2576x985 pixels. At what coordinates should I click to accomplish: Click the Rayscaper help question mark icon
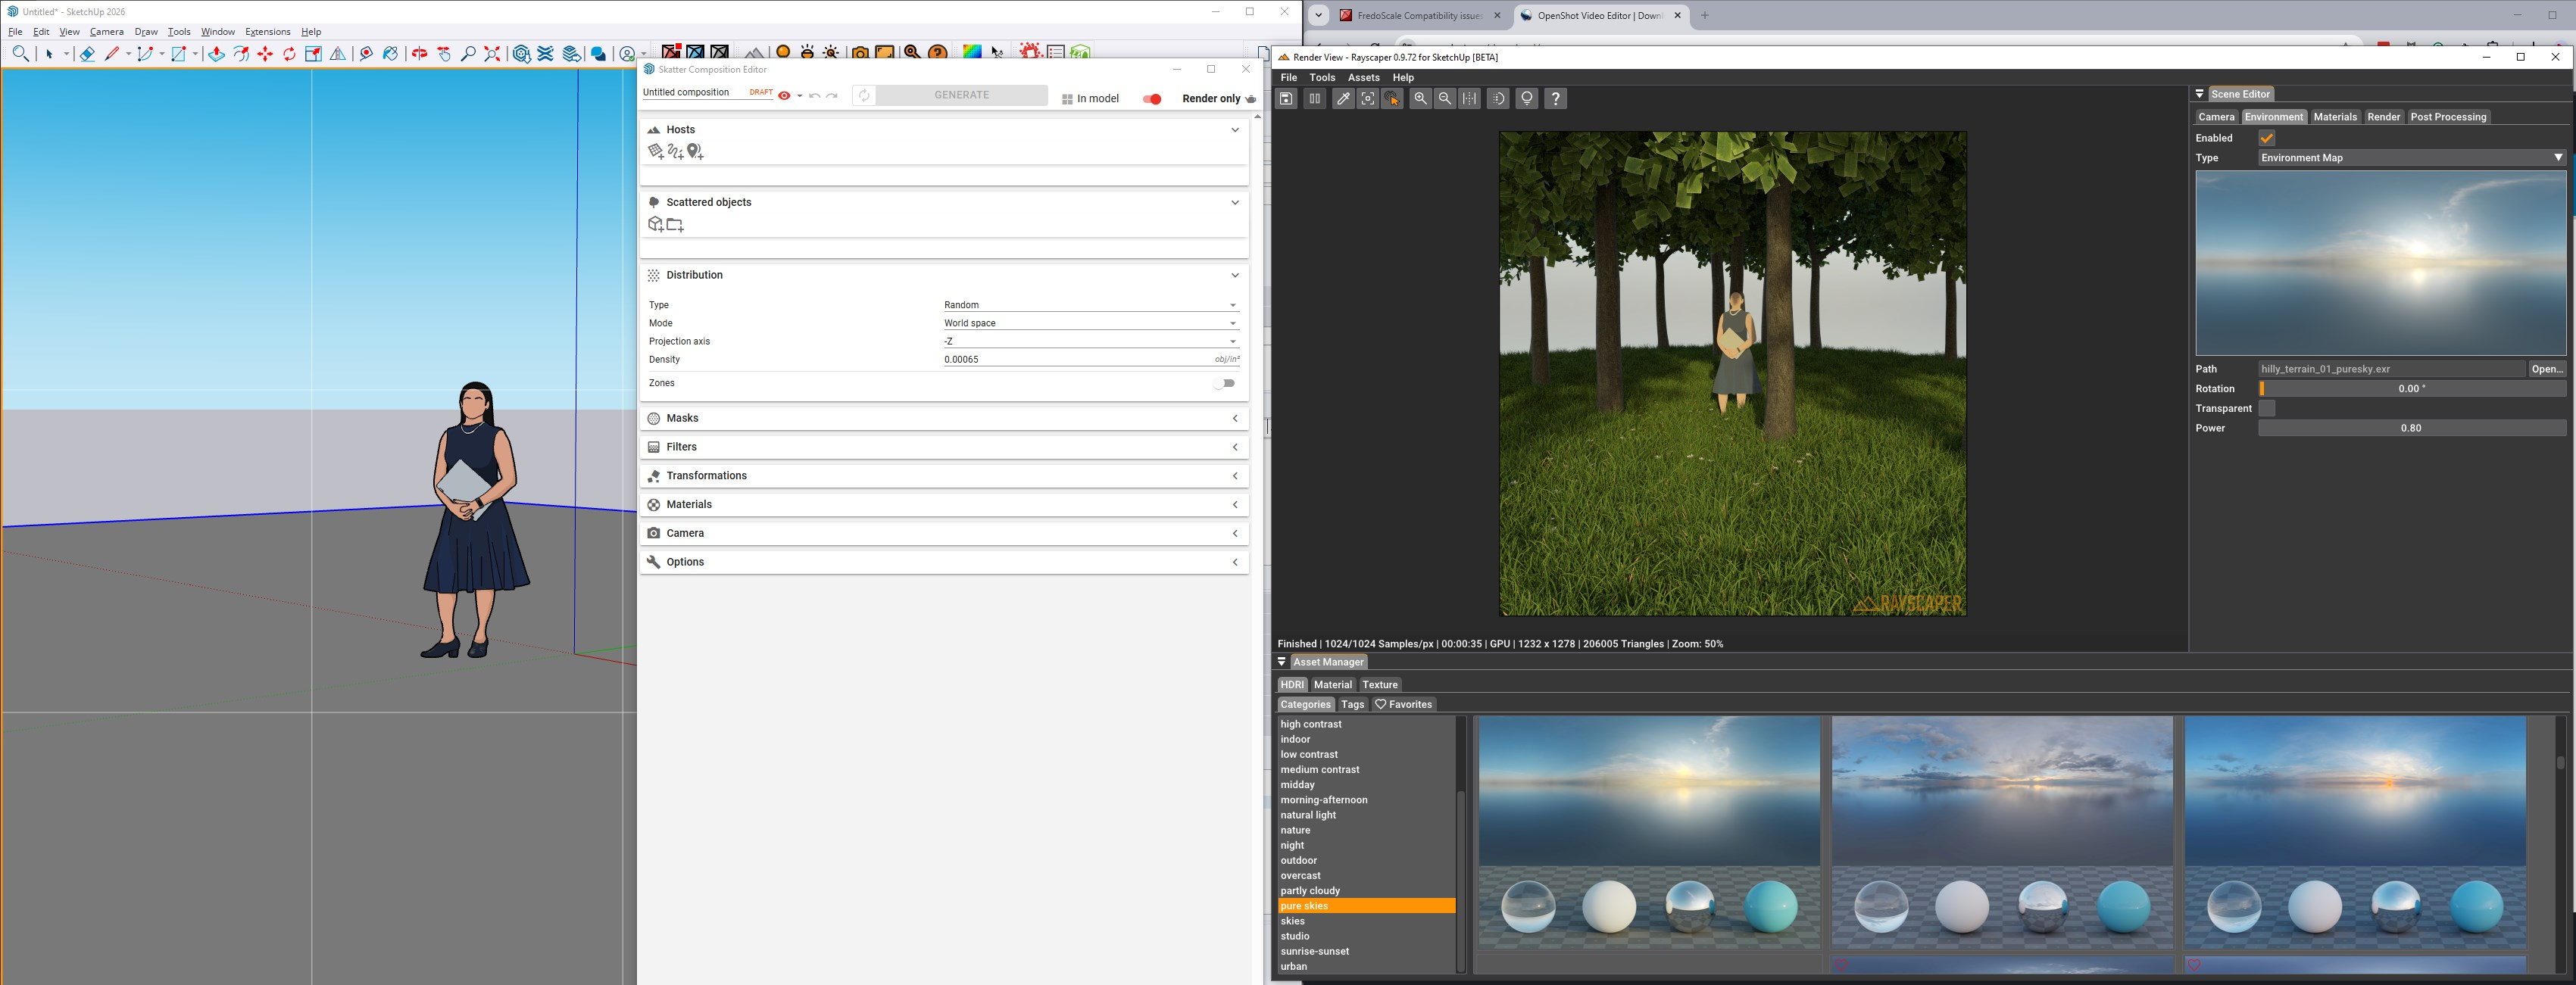[x=1555, y=98]
